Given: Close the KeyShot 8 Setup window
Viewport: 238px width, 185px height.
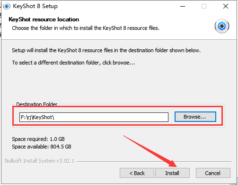Looking at the screenshot, I should (226, 6).
